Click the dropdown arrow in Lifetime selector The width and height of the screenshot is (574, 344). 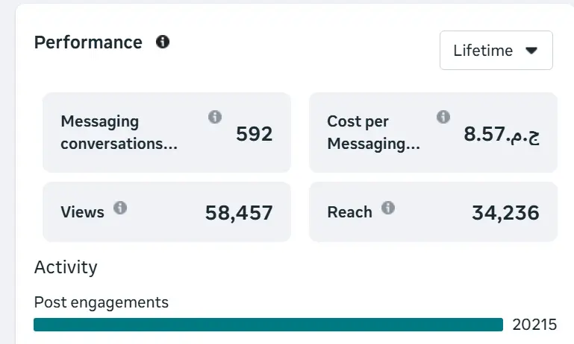click(x=531, y=51)
